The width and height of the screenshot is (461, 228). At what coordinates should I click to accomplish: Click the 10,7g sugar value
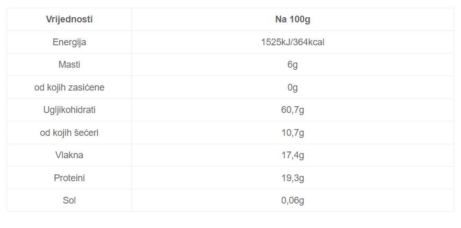coord(293,133)
